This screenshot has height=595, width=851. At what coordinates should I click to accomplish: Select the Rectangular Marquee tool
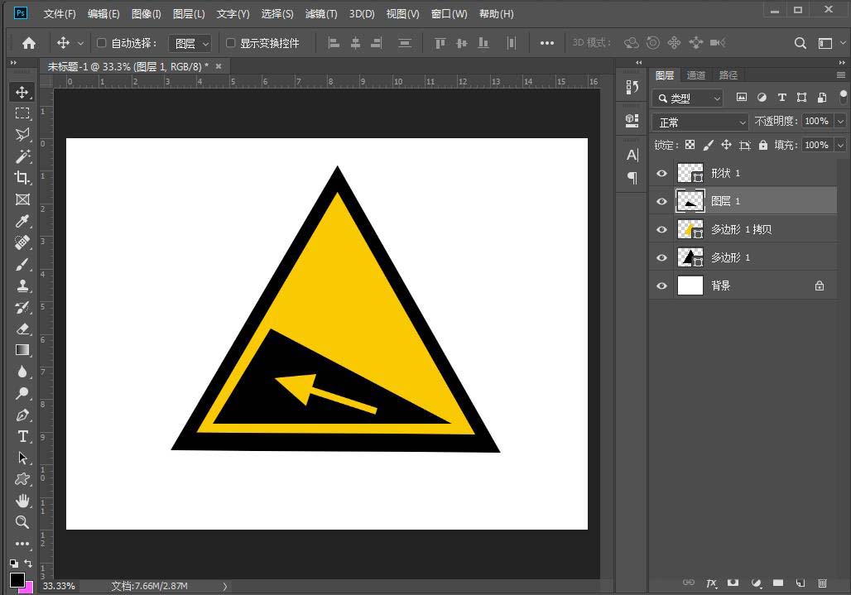(x=22, y=113)
